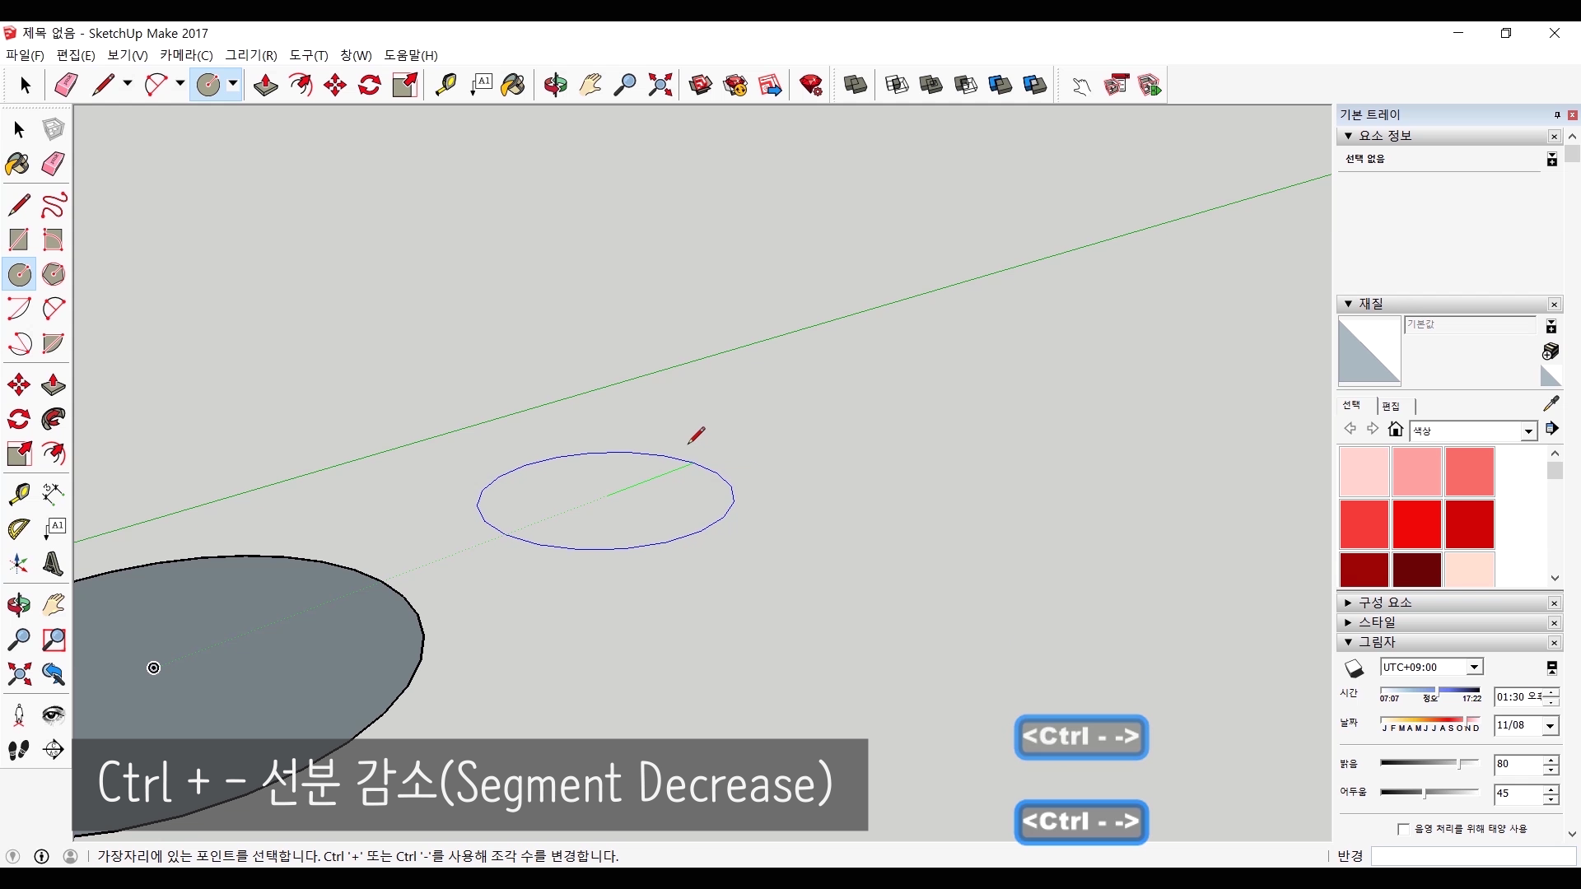Select the Eraser tool in left toolbar
The width and height of the screenshot is (1581, 889).
[54, 164]
